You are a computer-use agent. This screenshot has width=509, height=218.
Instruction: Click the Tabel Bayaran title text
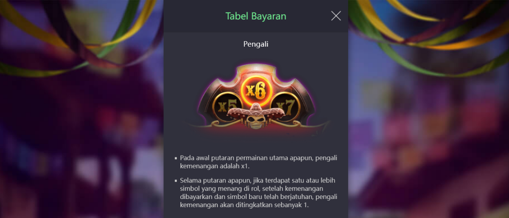coord(256,16)
